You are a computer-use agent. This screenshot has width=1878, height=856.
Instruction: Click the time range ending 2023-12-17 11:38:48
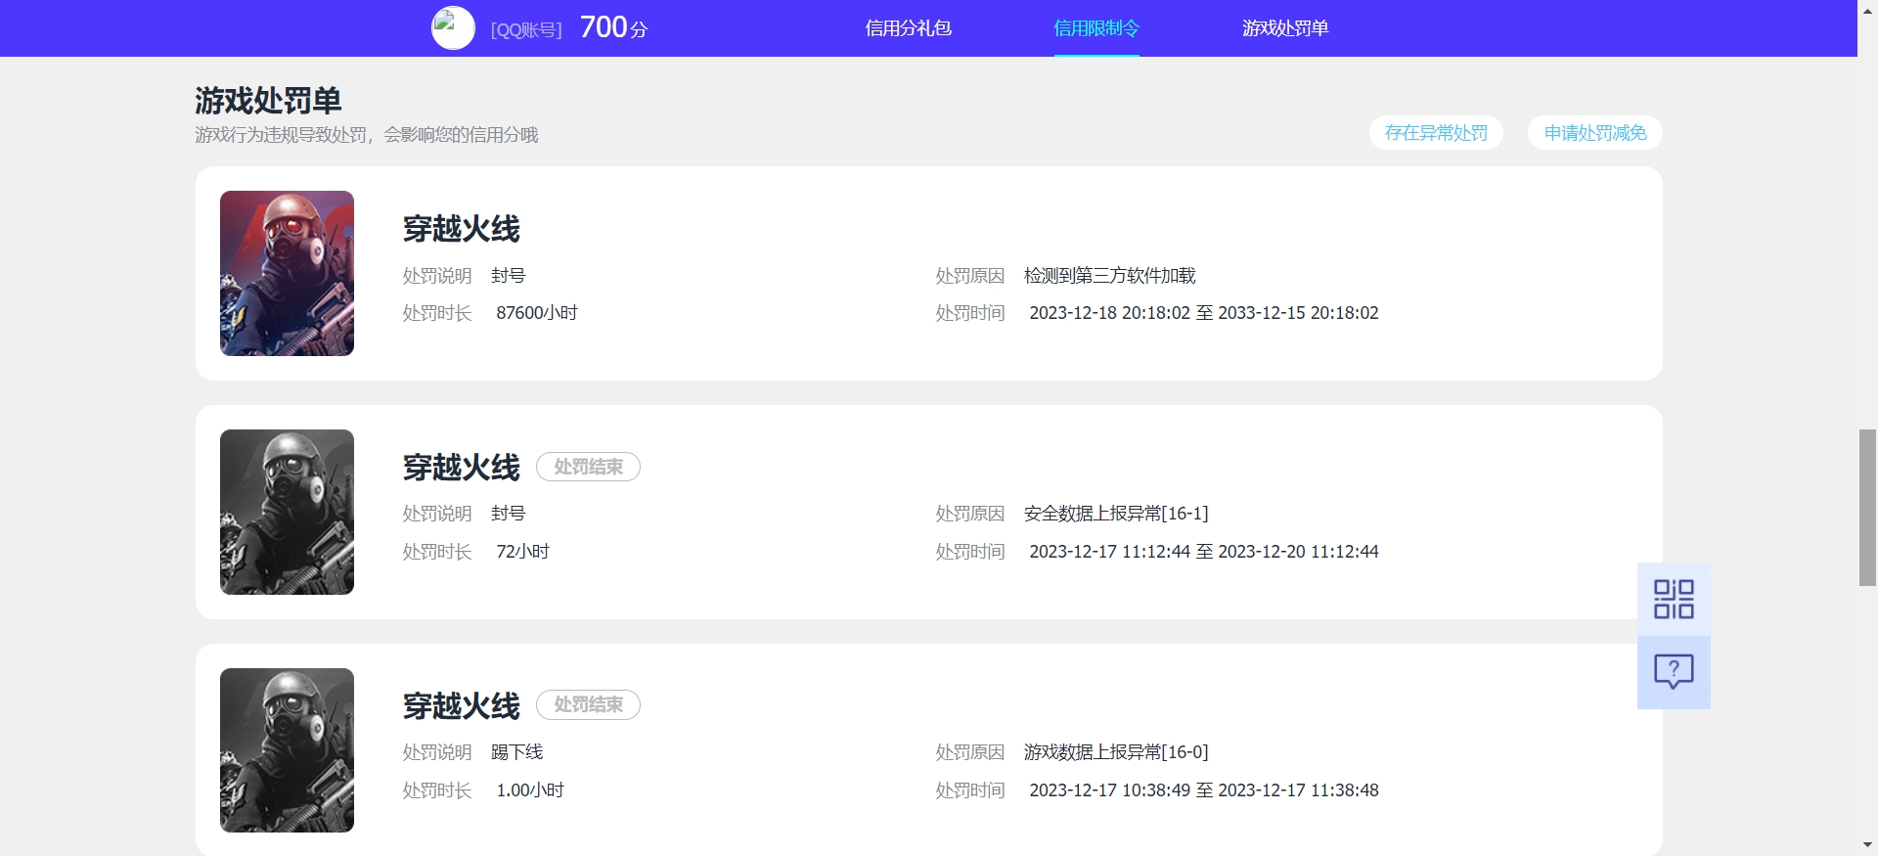pos(1204,790)
